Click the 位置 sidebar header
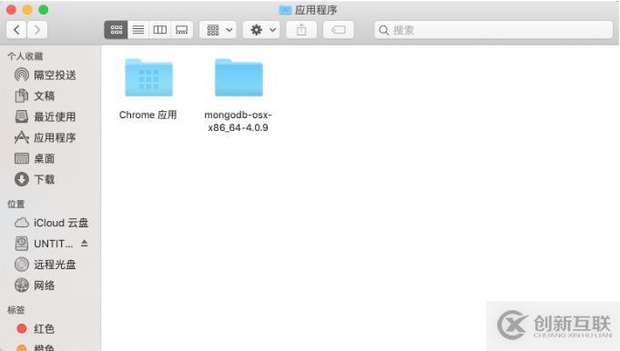This screenshot has height=351, width=620. [15, 204]
